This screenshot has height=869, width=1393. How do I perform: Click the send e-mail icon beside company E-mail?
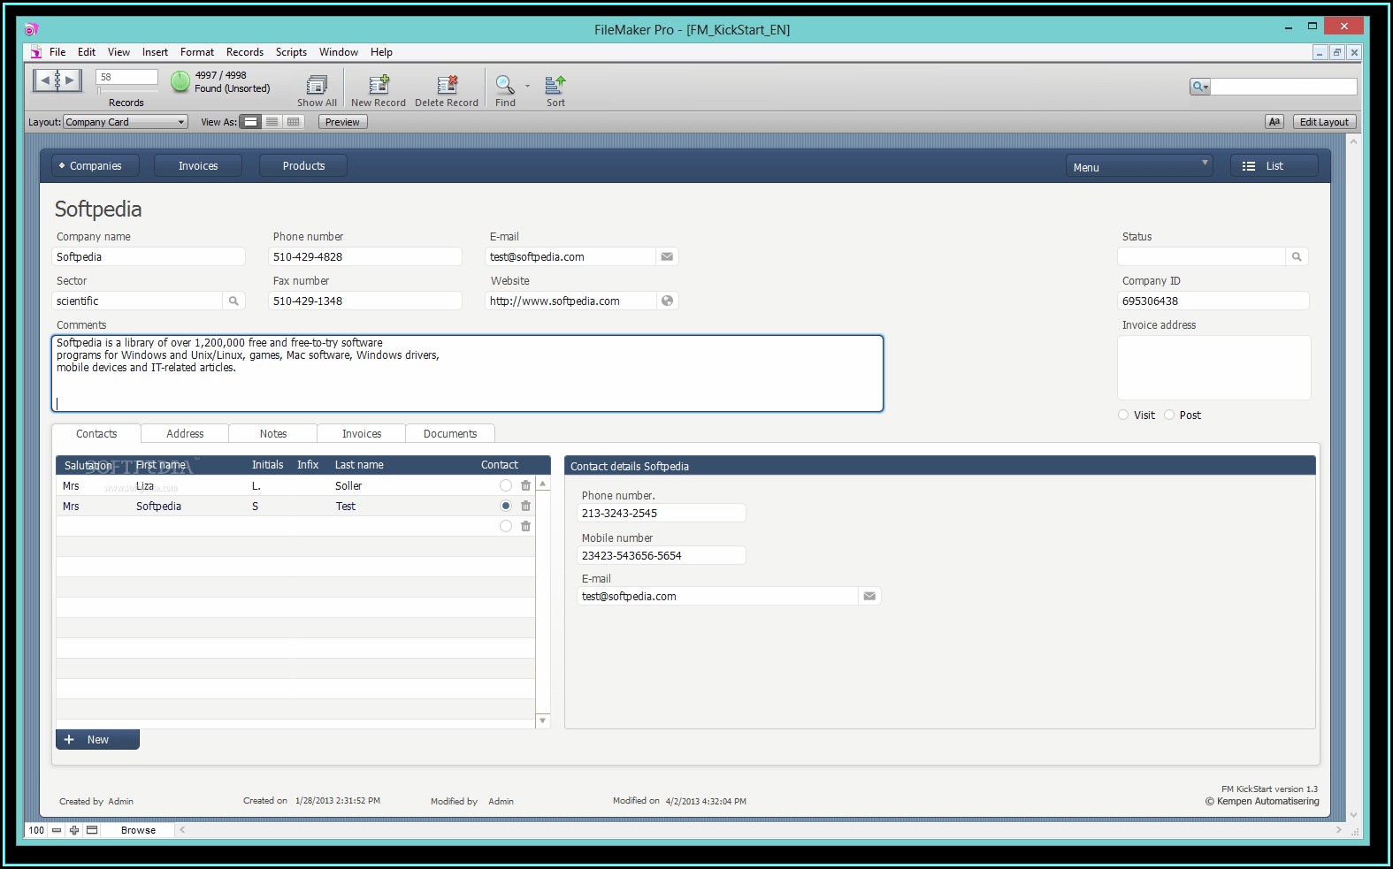click(x=667, y=256)
